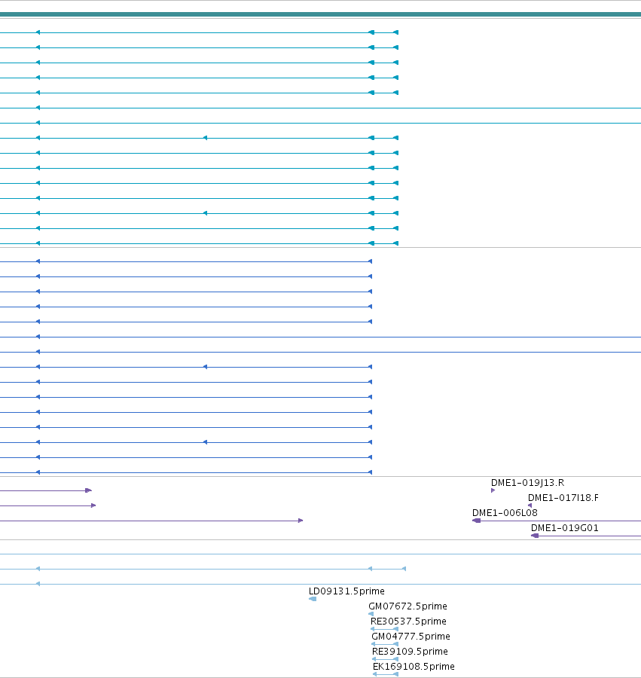The image size is (641, 678).
Task: Click the GM07672.5prime EST label
Action: [407, 606]
